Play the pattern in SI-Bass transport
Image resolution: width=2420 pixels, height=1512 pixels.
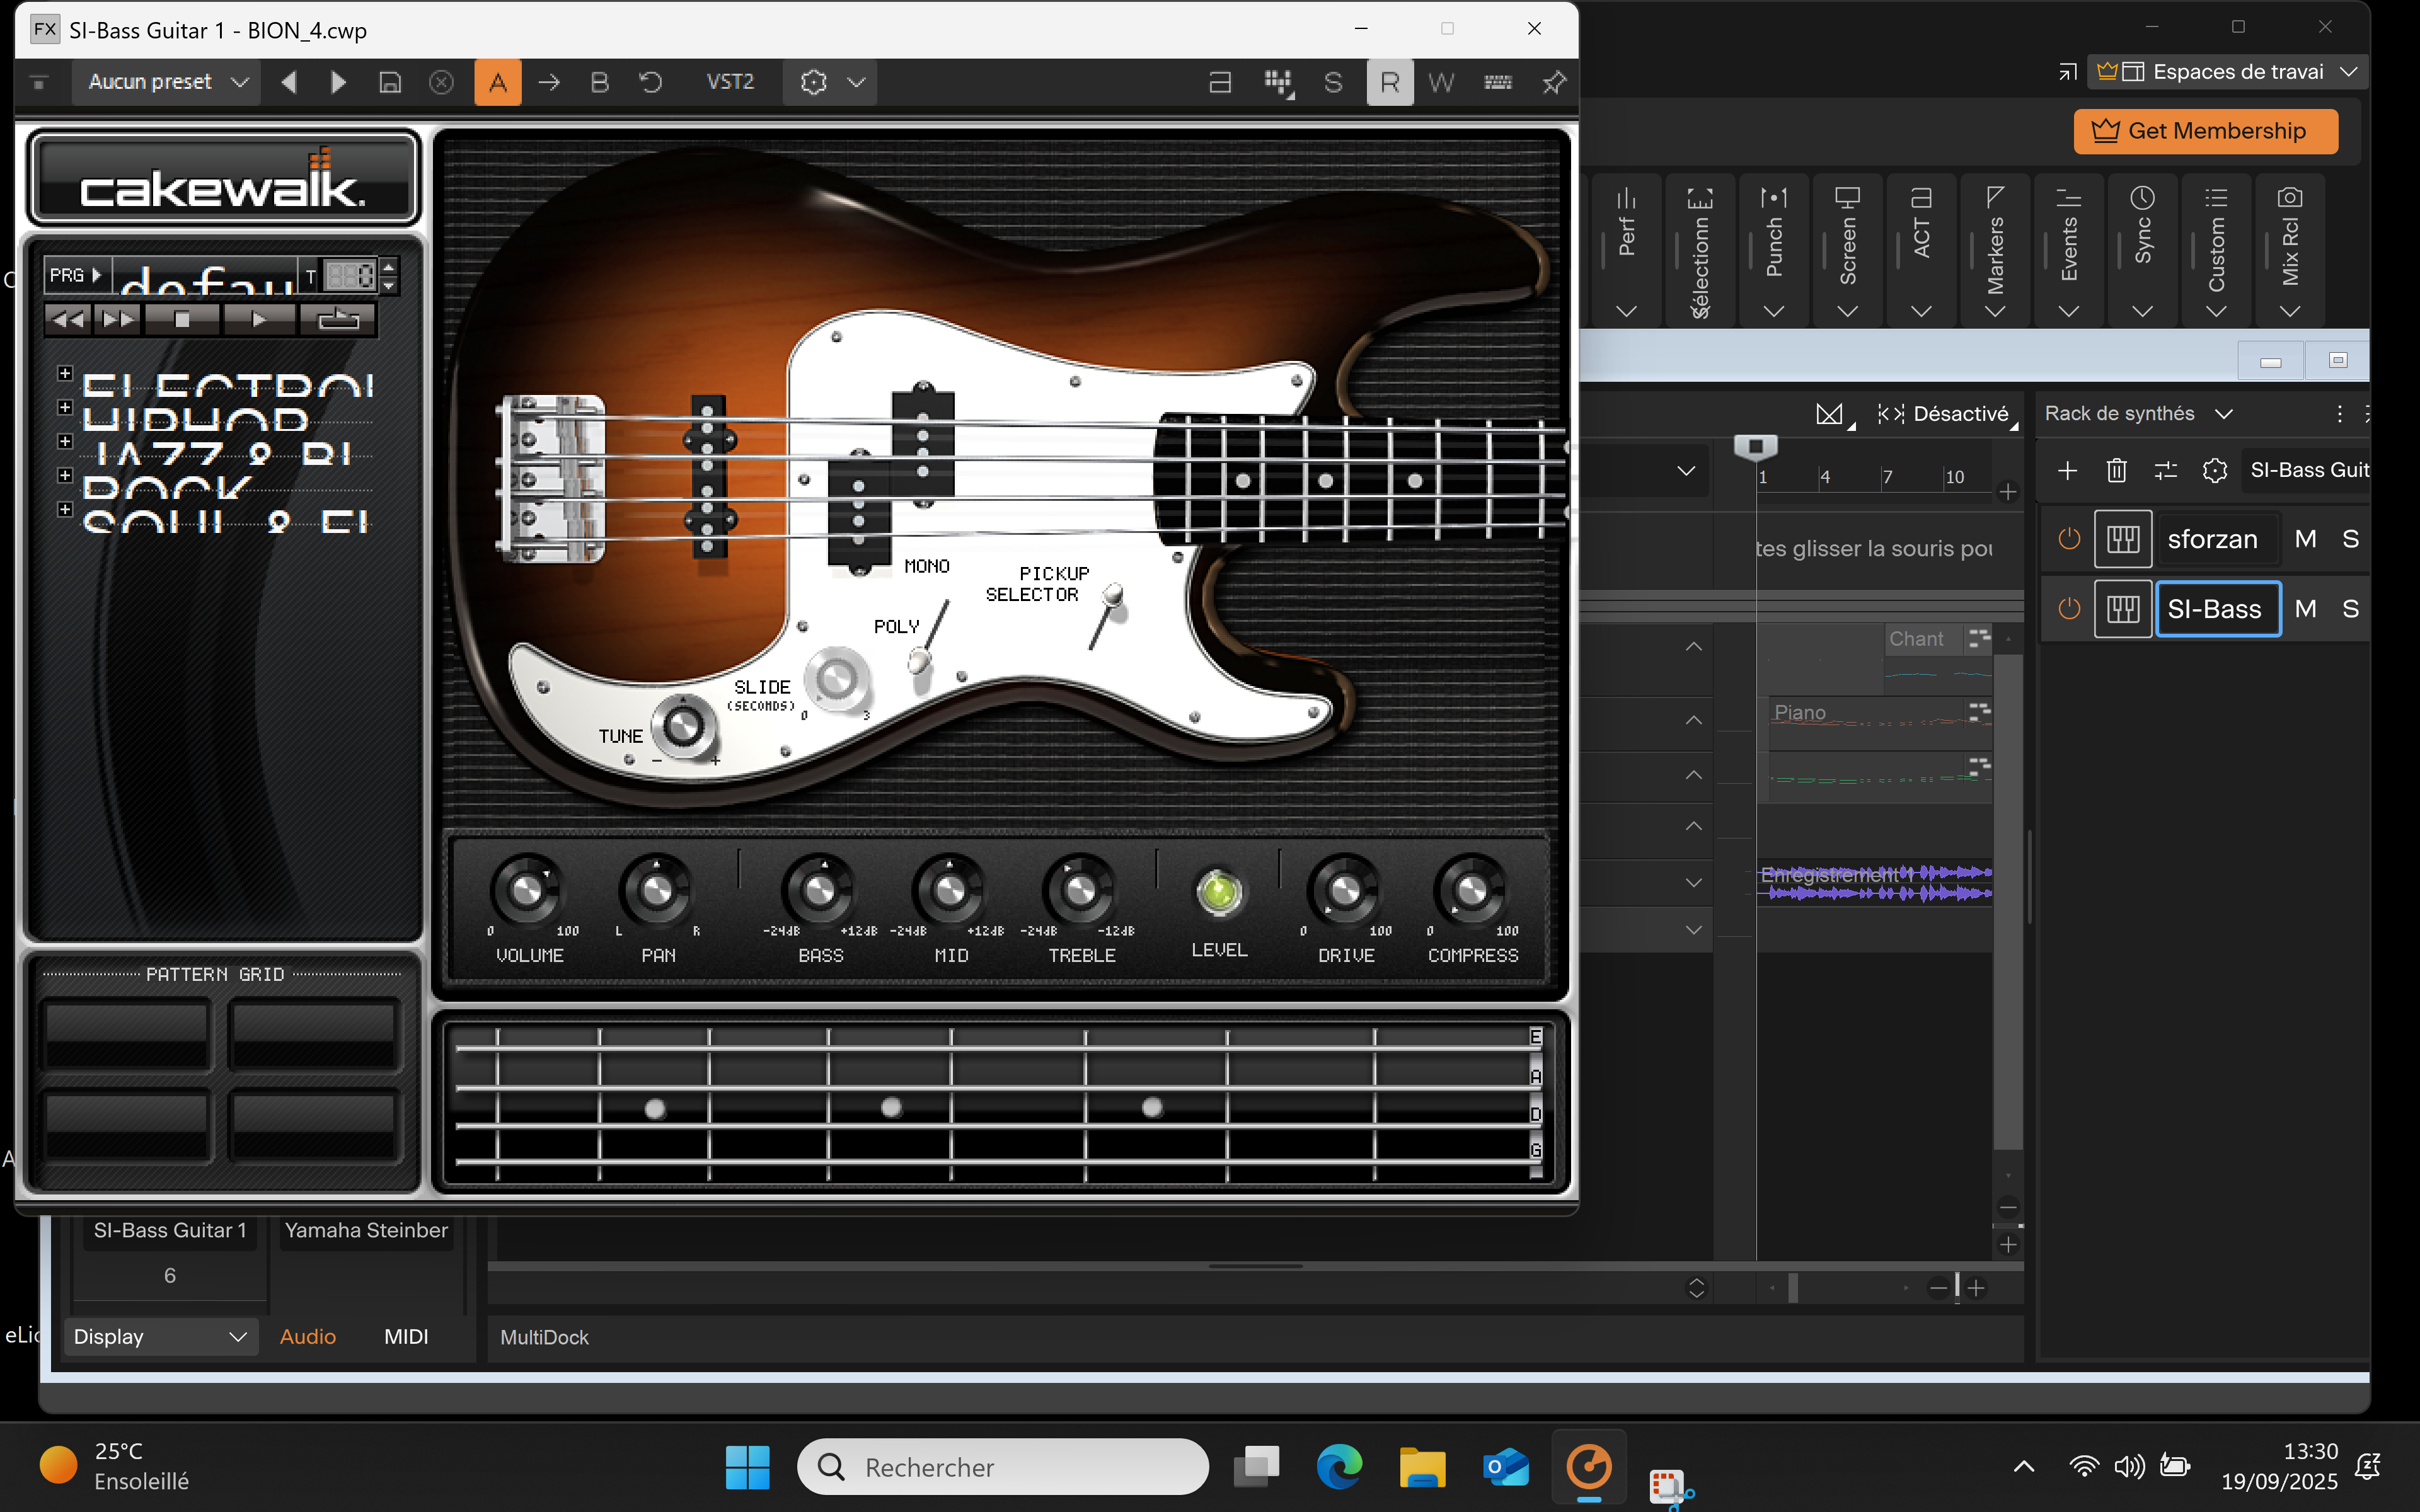click(x=259, y=320)
